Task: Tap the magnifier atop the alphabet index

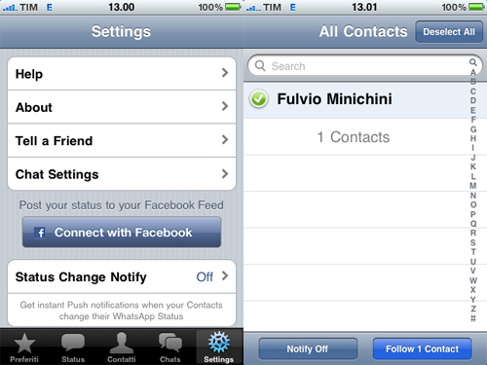Action: tap(473, 62)
